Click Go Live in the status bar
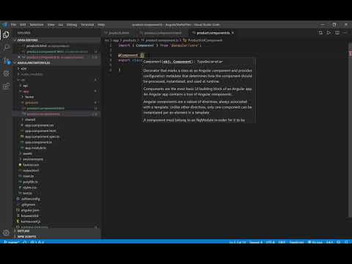Viewport: 352px width, 264px height. (x=315, y=242)
